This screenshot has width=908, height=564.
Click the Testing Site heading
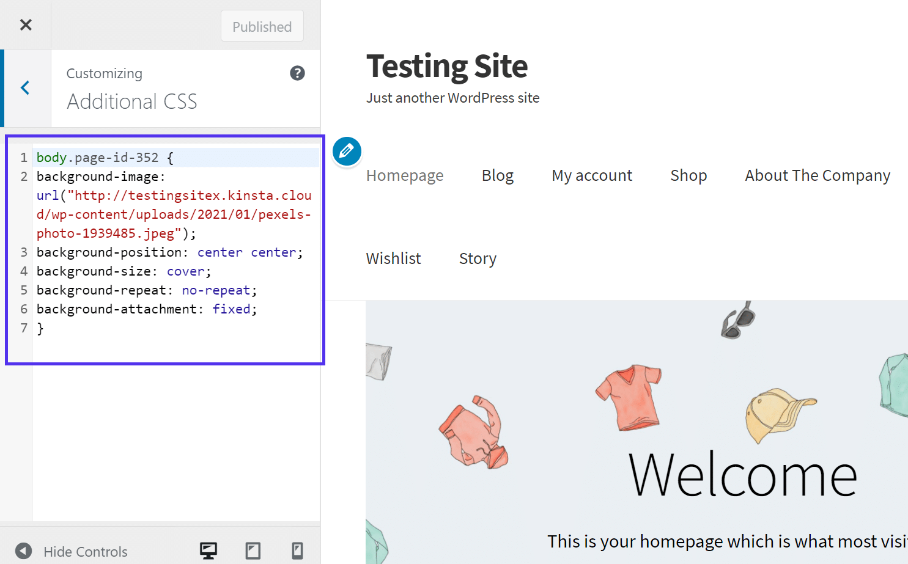[x=447, y=66]
